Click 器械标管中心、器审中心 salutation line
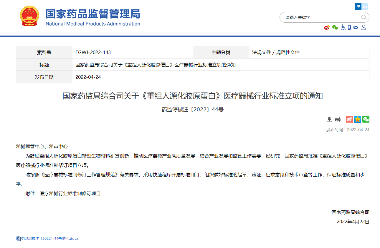The width and height of the screenshot is (380, 248). pyautogui.click(x=43, y=146)
